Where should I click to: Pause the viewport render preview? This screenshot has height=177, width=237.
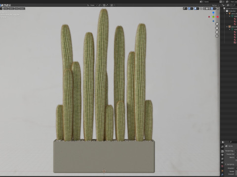click(x=218, y=8)
